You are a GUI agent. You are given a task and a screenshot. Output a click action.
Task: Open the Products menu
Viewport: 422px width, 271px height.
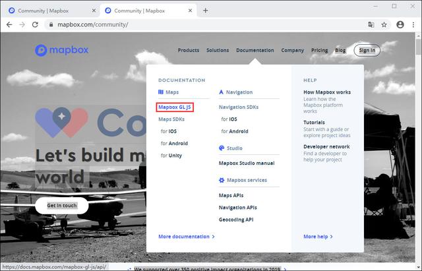pos(189,50)
